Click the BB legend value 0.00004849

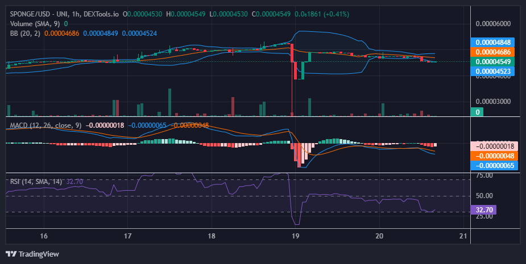coord(101,33)
